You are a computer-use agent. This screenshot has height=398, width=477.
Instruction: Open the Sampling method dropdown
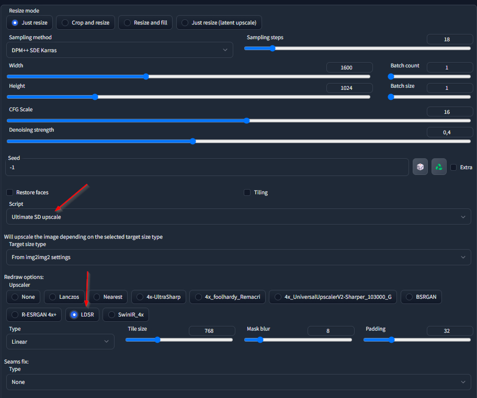(120, 50)
